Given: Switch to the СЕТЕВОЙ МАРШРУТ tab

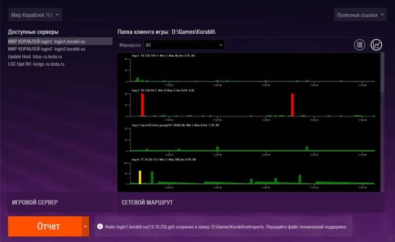Looking at the screenshot, I should pyautogui.click(x=147, y=202).
